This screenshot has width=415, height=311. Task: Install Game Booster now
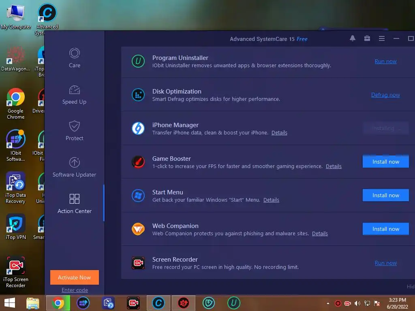pos(386,162)
